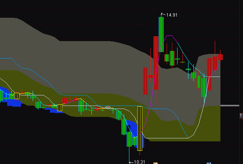Click the 14.91 high price label
Image resolution: width=243 pixels, height=164 pixels.
pyautogui.click(x=172, y=15)
